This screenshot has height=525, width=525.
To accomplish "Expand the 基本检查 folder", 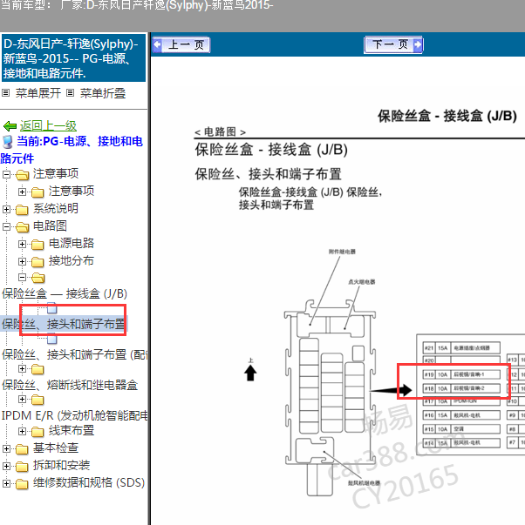I will point(6,448).
